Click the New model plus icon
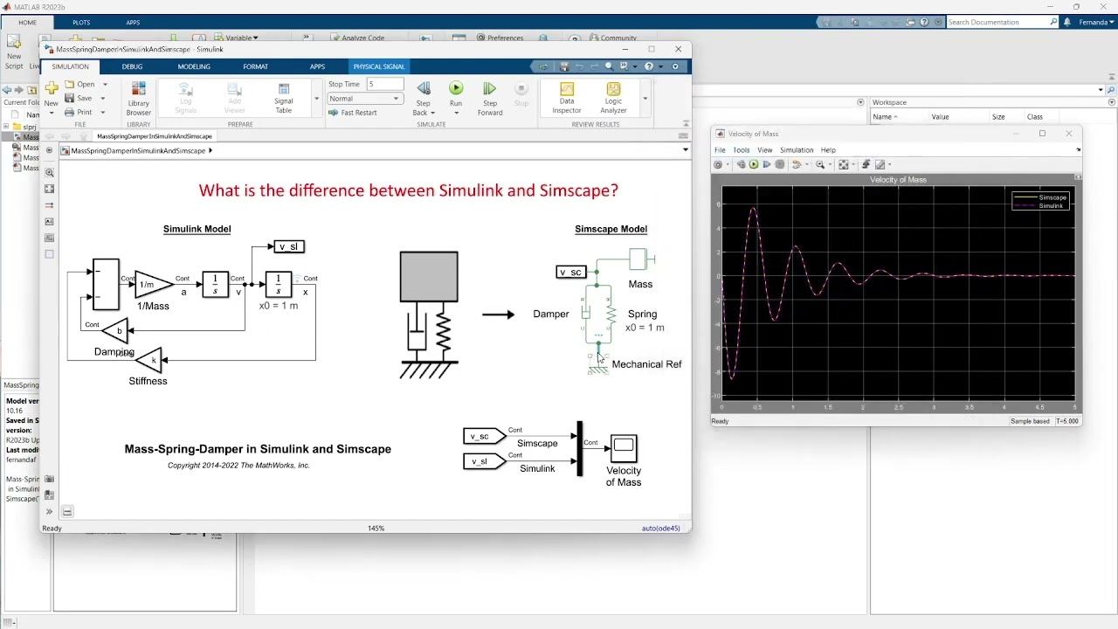This screenshot has height=629, width=1118. [x=52, y=88]
